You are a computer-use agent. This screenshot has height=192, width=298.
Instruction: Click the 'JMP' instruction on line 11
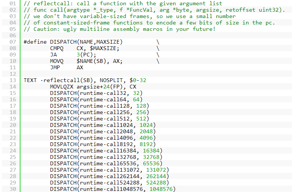[55, 67]
